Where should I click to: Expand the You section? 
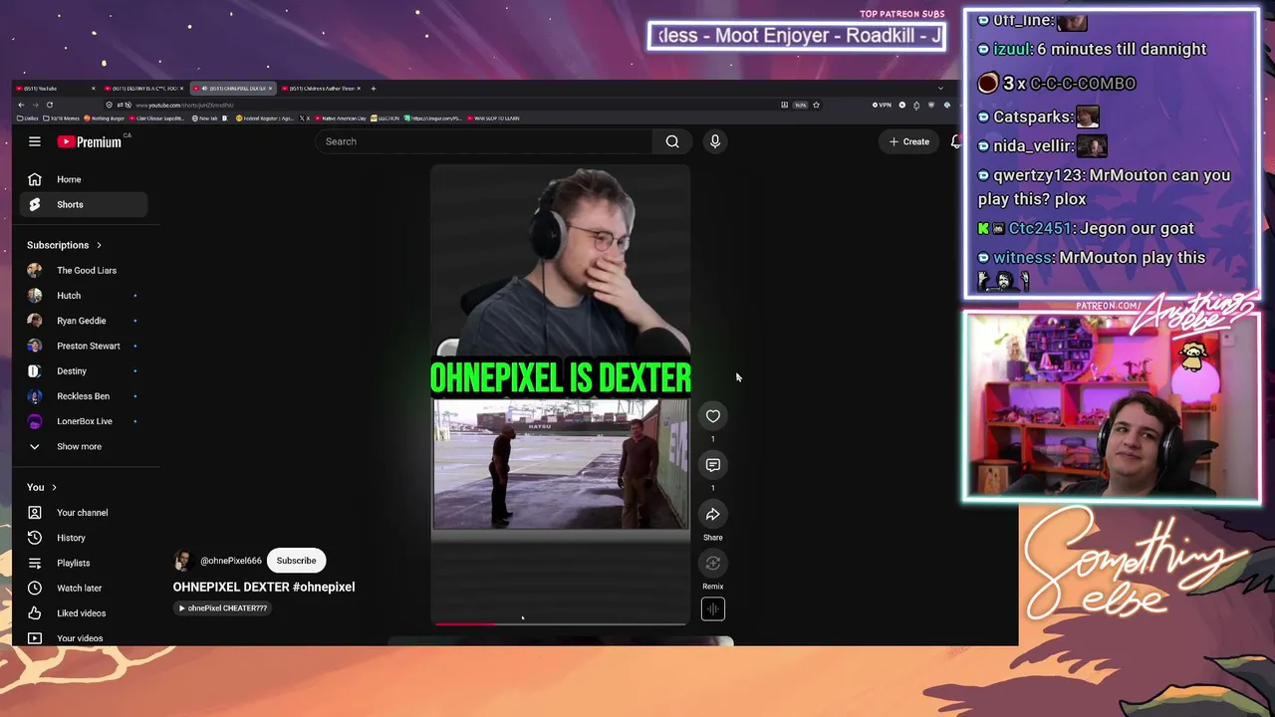pos(42,487)
